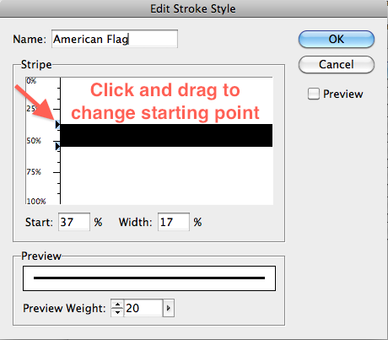Click the 0% label on ruler

(x=31, y=81)
